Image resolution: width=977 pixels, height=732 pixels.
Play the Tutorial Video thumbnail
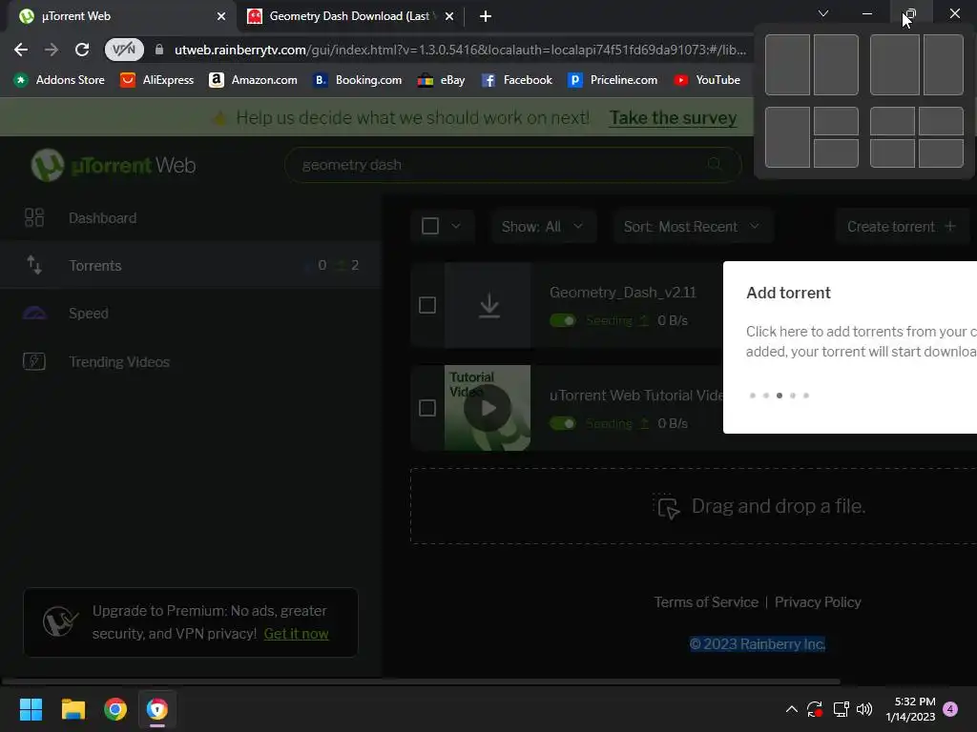pyautogui.click(x=488, y=408)
